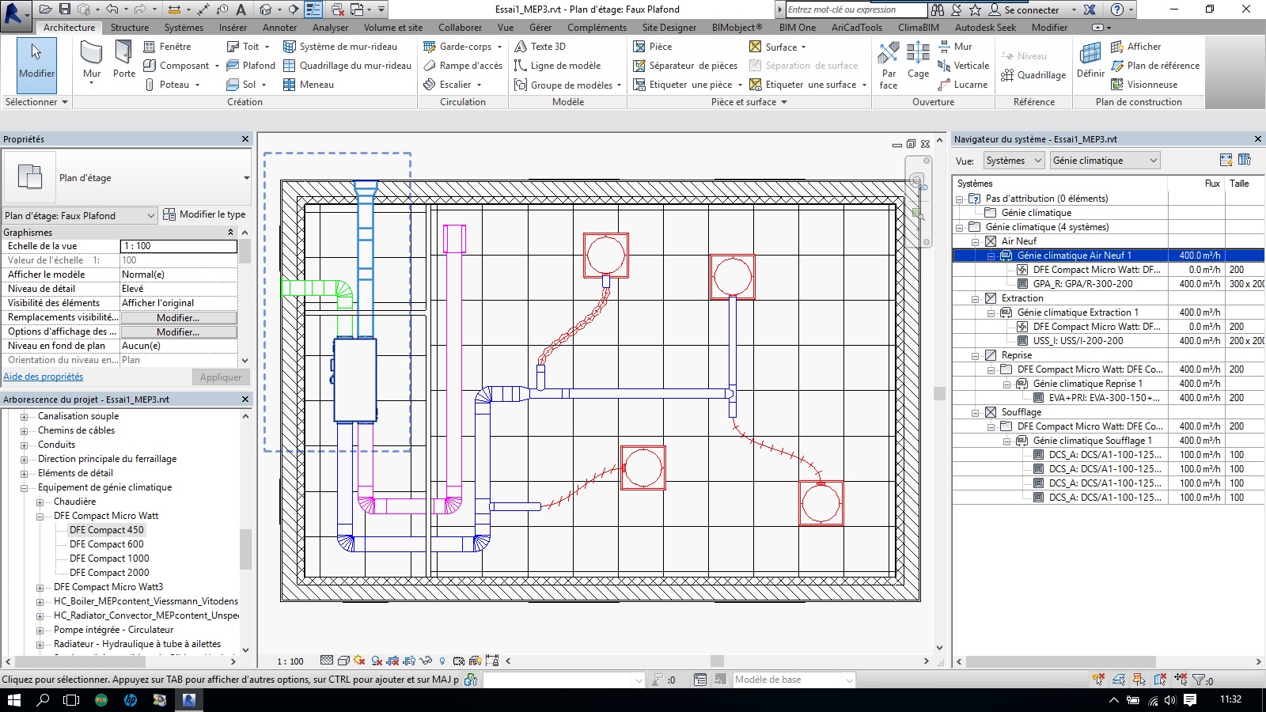Switch to the Annoter ribbon tab
Screen dimensions: 1266x712
pos(279,28)
